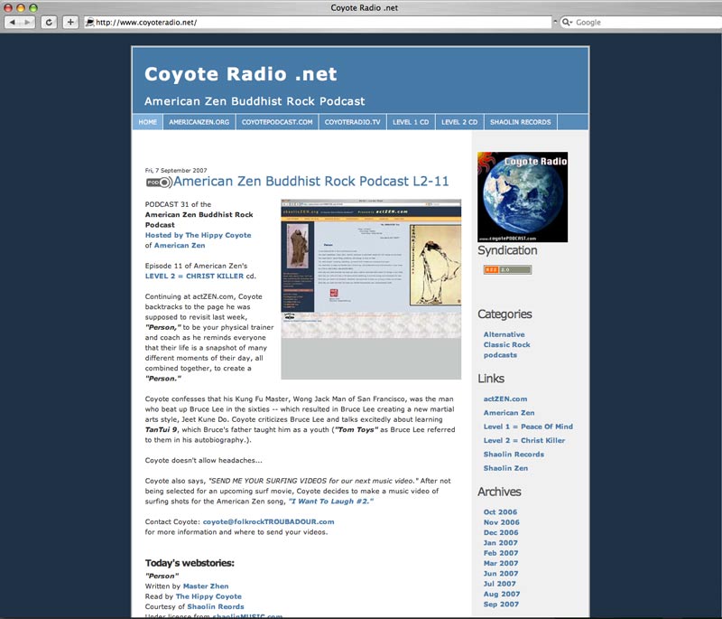
Task: Visit the actZEN.com sidebar link
Action: 504,399
